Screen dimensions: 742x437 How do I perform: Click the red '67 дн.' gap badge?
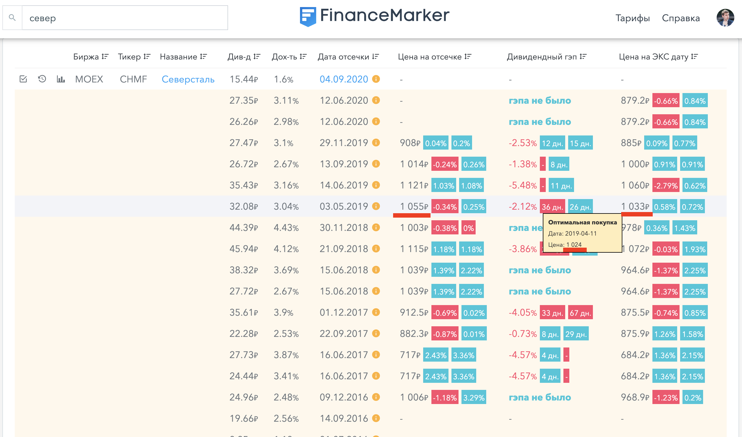[x=580, y=312]
